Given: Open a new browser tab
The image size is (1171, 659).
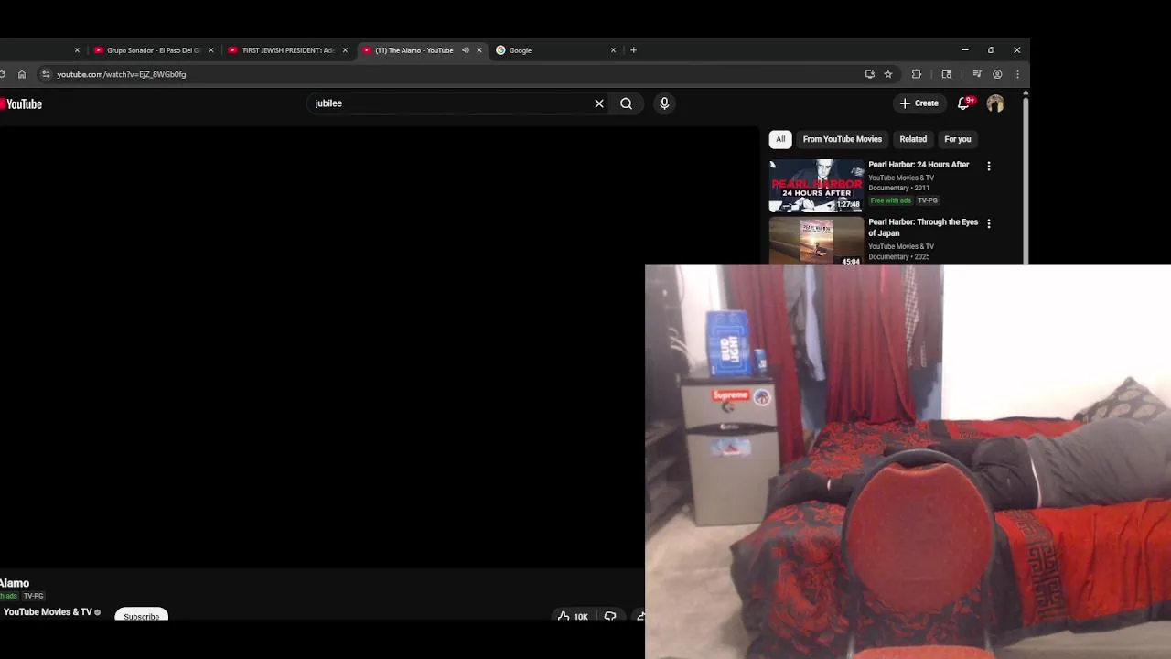Looking at the screenshot, I should click(x=633, y=50).
